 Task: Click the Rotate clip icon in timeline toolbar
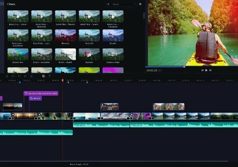coord(13,76)
